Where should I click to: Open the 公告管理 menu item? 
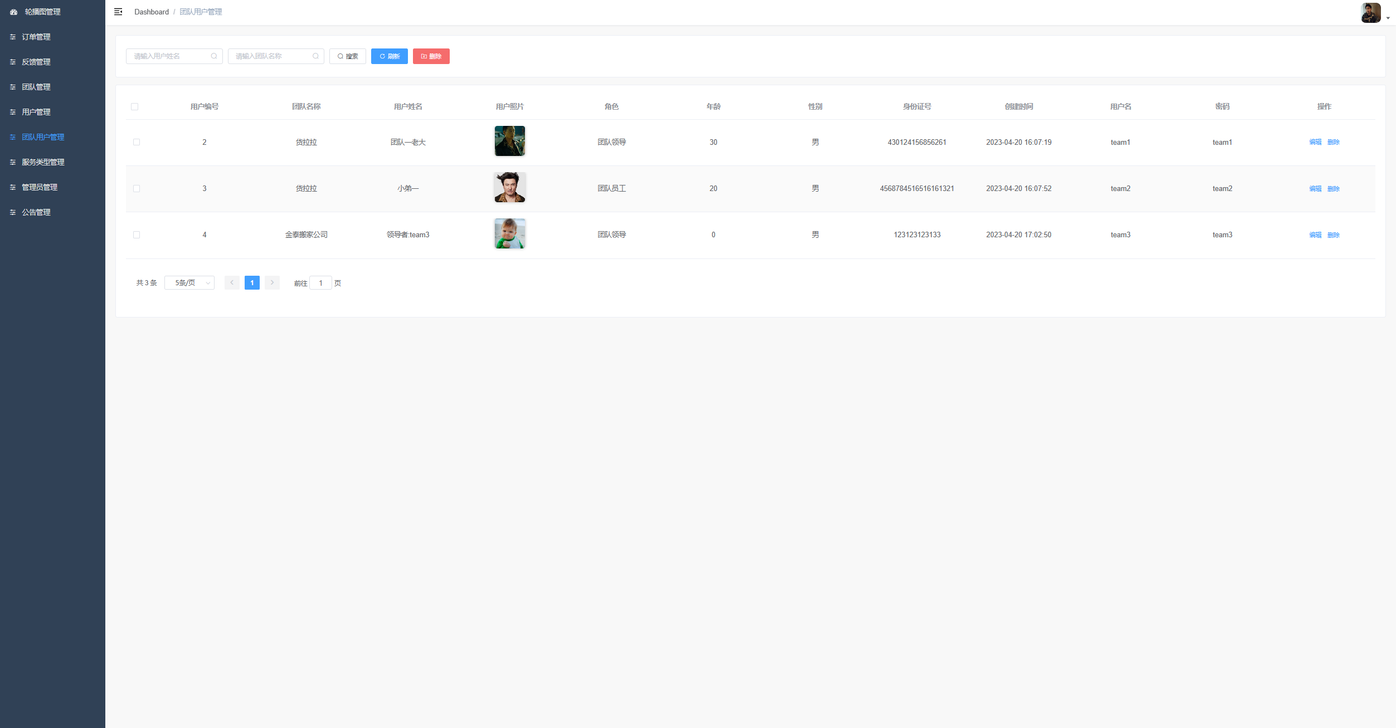[36, 212]
